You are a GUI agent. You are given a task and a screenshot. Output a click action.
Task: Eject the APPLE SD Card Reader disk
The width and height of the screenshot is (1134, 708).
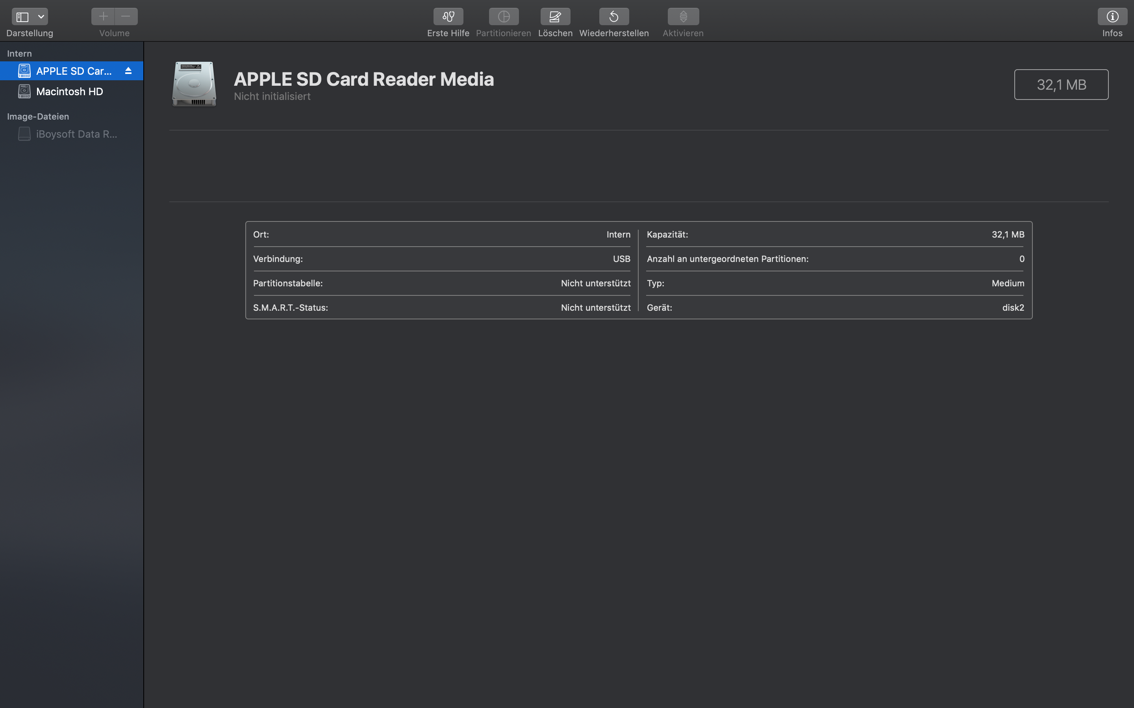click(128, 71)
